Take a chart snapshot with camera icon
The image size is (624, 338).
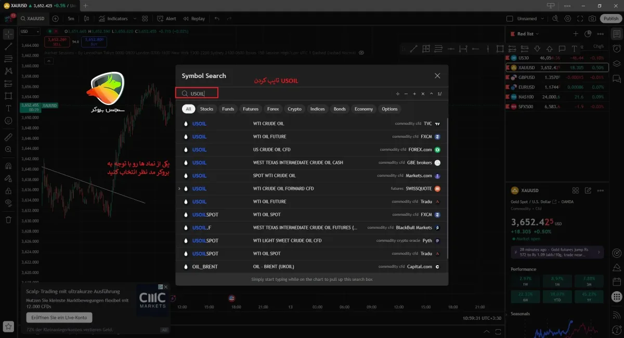[592, 19]
